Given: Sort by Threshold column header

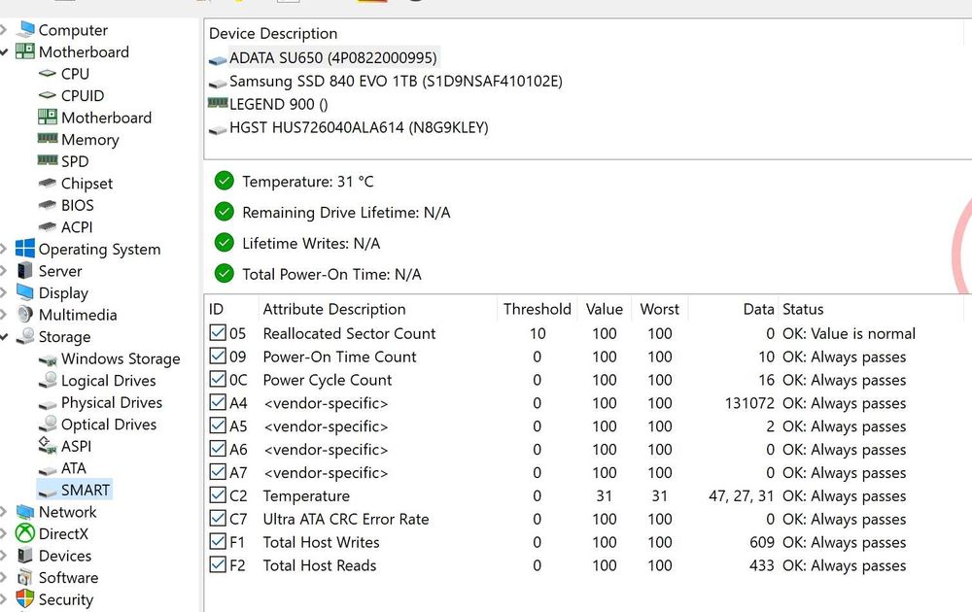Looking at the screenshot, I should coord(537,309).
